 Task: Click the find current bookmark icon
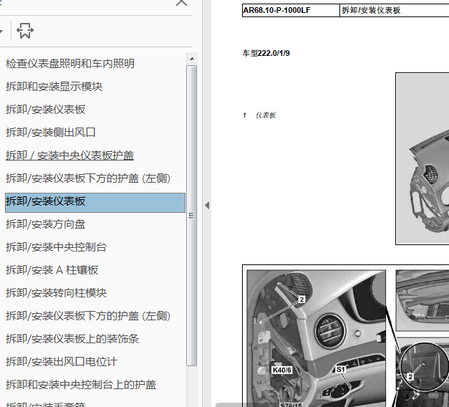pos(25,31)
